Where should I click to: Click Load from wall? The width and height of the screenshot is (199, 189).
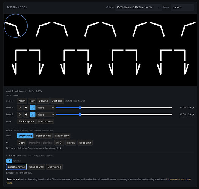tap(16, 167)
